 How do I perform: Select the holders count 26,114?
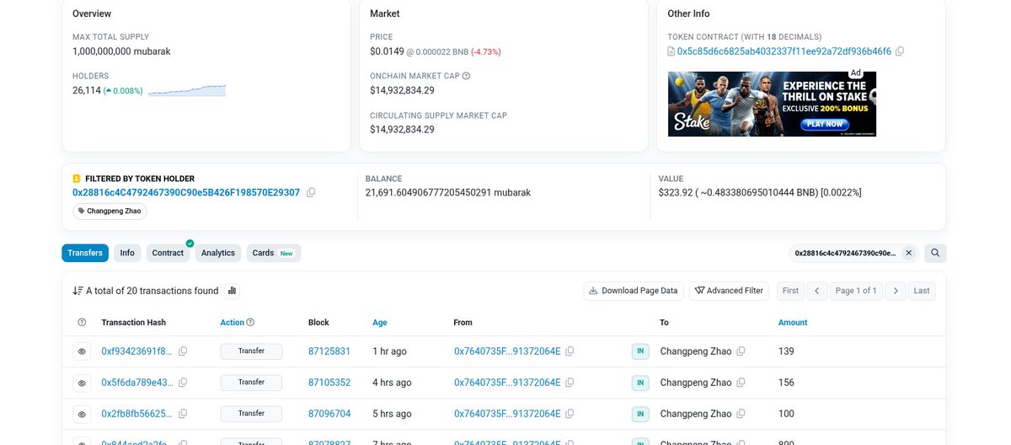click(x=87, y=90)
